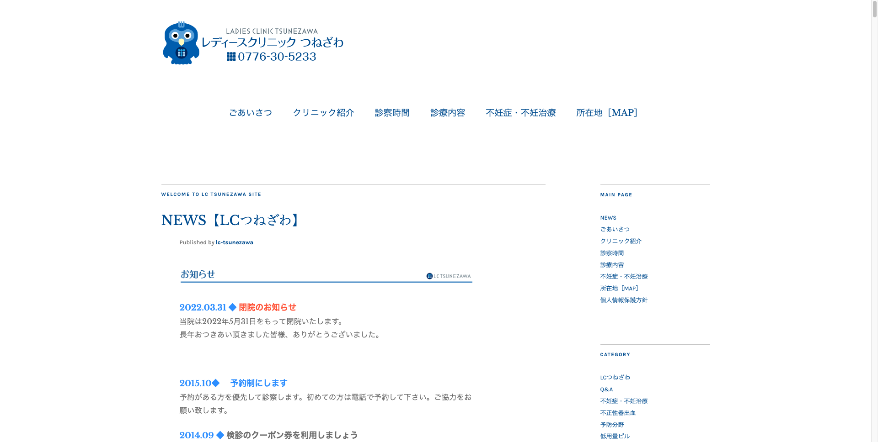Open 個人情報保護方針 in the sidebar
The width and height of the screenshot is (878, 442).
[624, 300]
